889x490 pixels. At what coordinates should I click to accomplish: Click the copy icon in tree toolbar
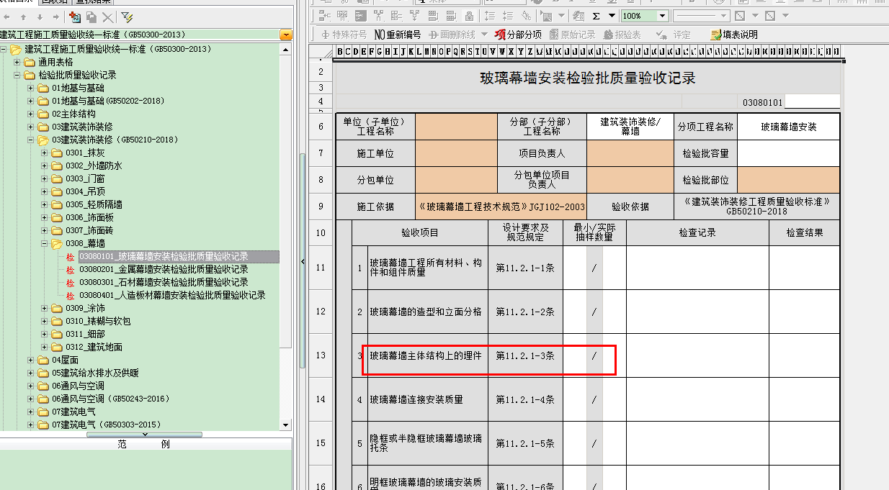pos(91,17)
